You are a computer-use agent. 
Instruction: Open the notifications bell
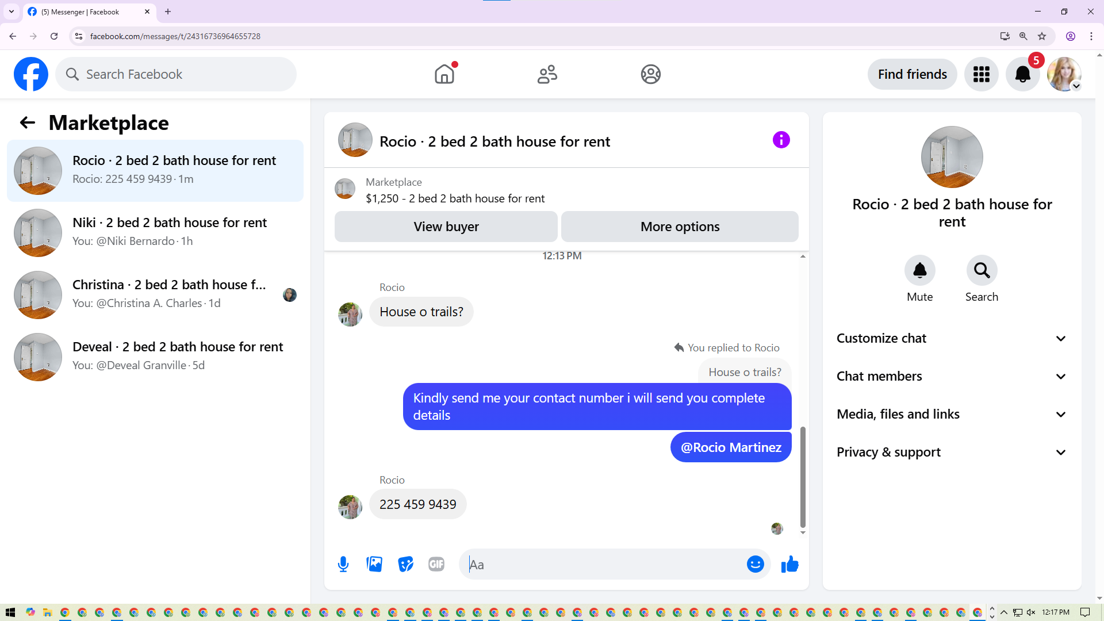pos(1022,74)
